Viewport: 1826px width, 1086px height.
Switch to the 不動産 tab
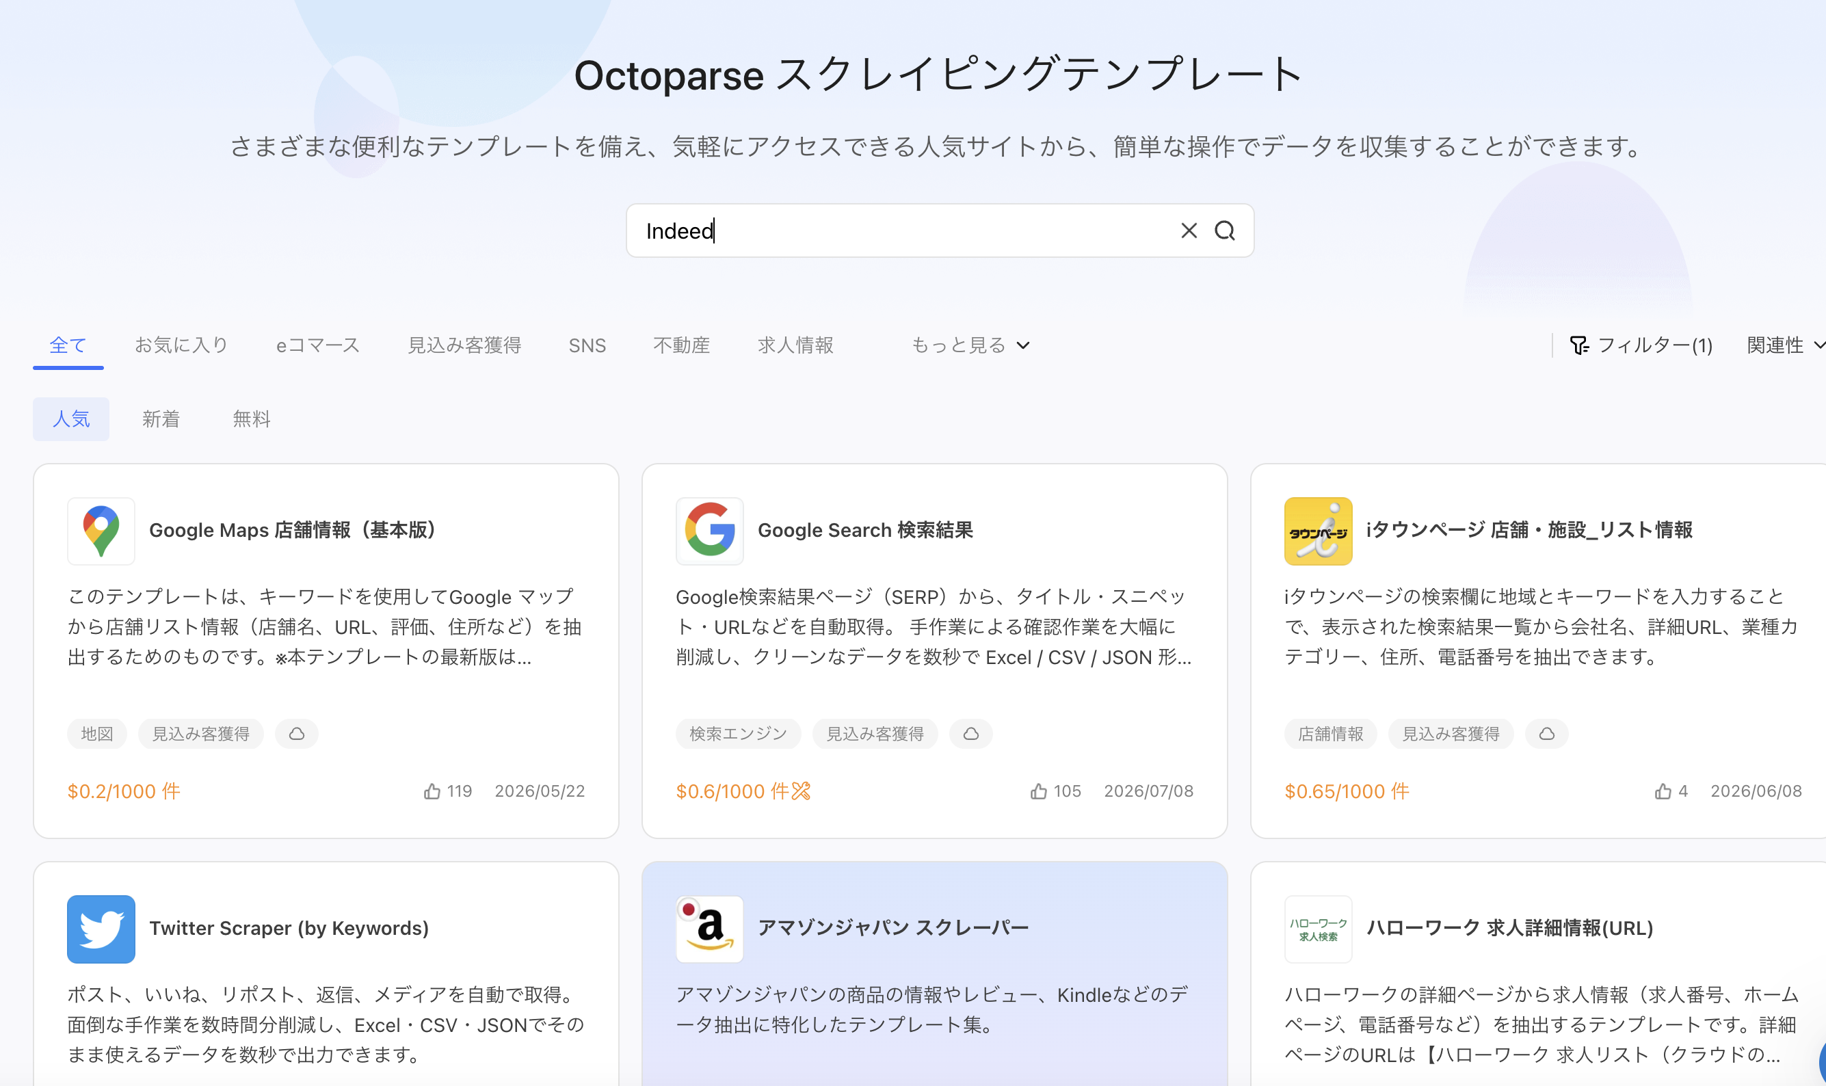click(681, 345)
